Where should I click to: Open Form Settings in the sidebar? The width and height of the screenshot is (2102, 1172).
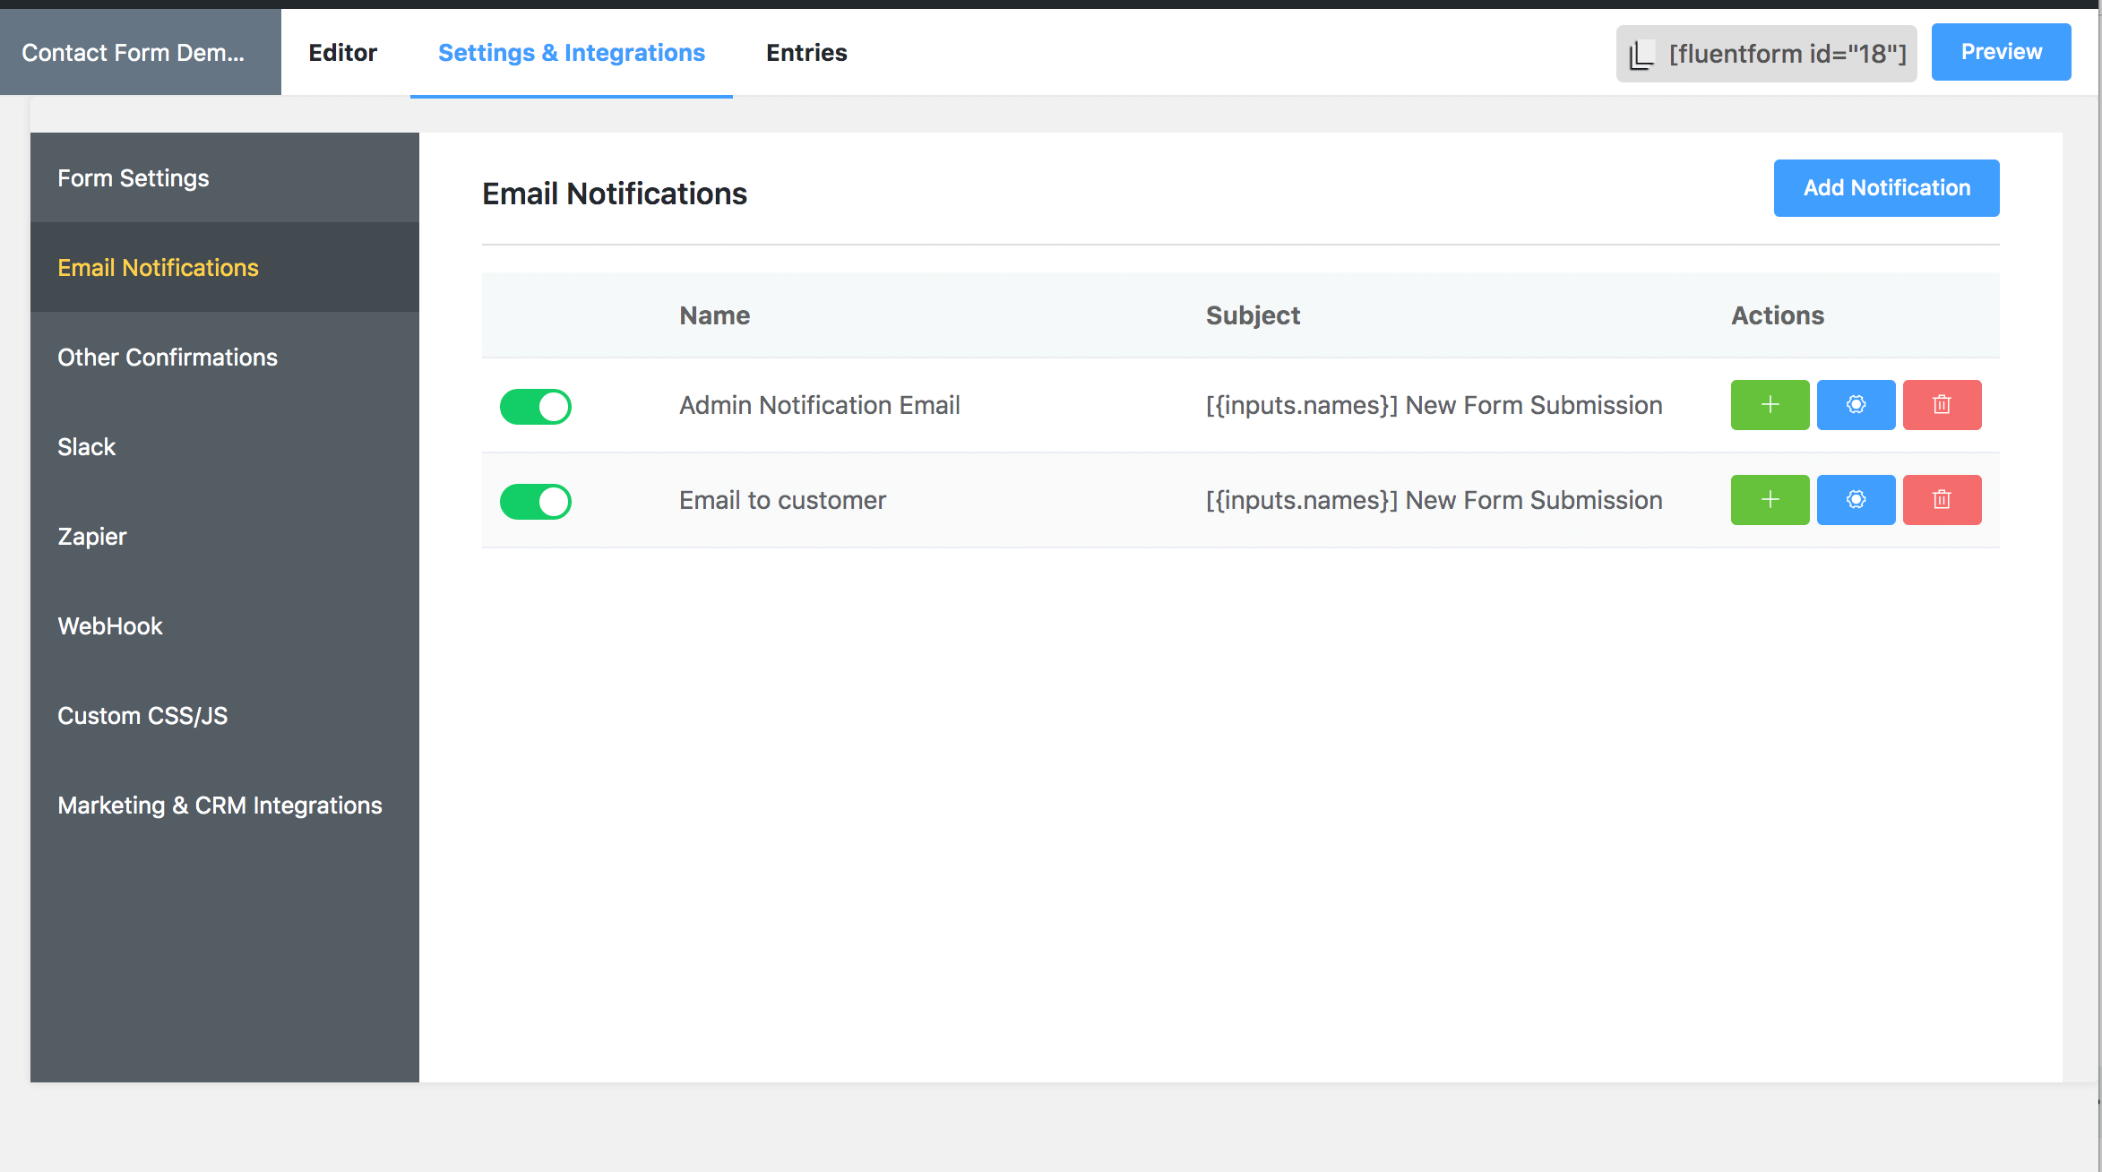tap(134, 178)
